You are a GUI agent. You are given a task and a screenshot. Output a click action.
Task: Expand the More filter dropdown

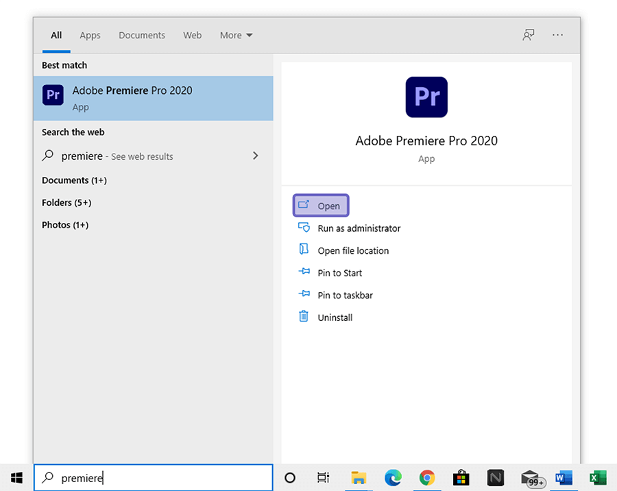pos(236,35)
